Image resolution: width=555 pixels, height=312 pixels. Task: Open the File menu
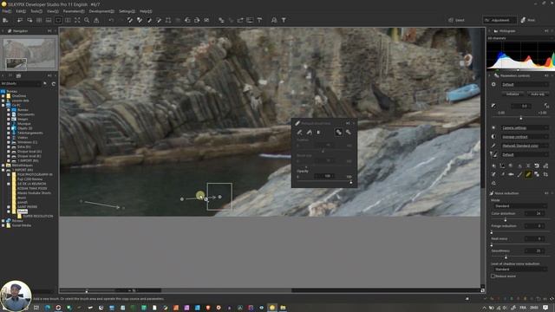[x=6, y=11]
